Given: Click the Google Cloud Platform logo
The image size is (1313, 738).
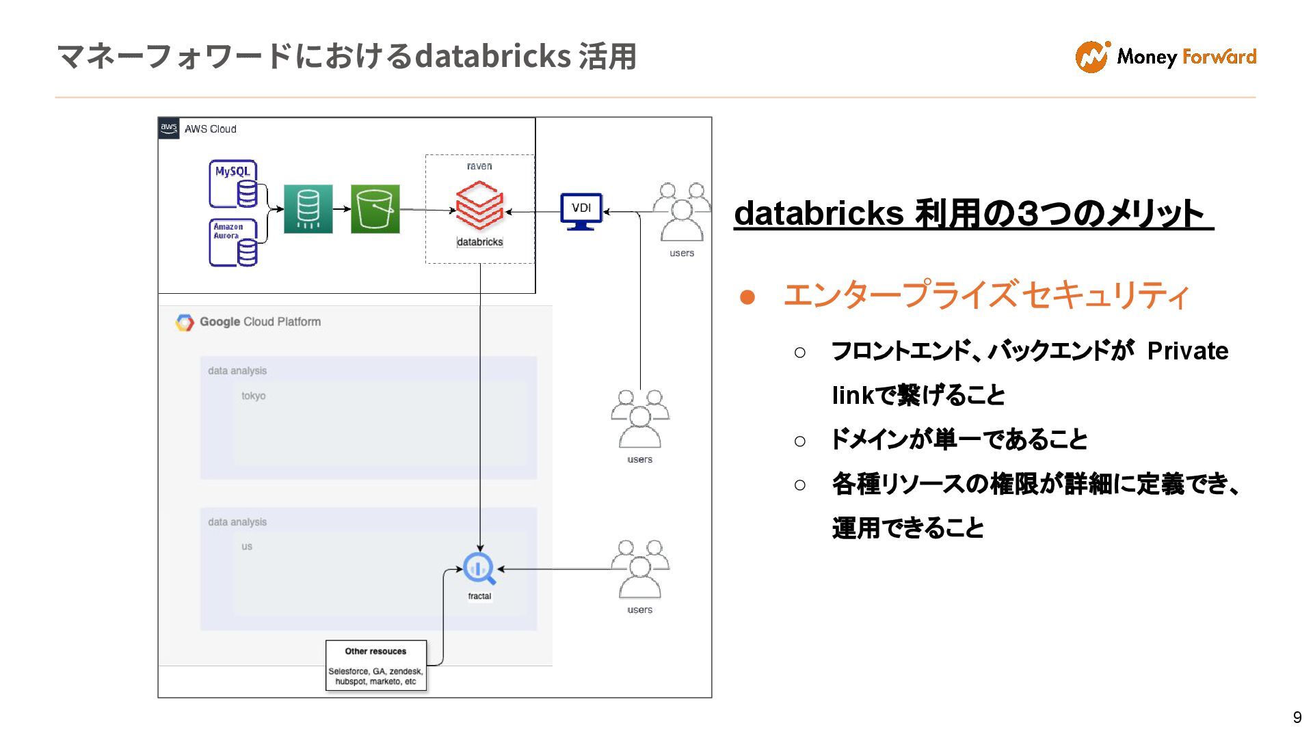Looking at the screenshot, I should [x=185, y=323].
